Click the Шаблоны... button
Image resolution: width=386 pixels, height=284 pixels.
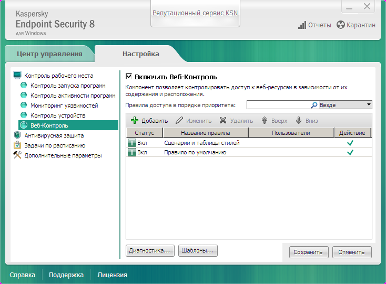click(x=198, y=250)
